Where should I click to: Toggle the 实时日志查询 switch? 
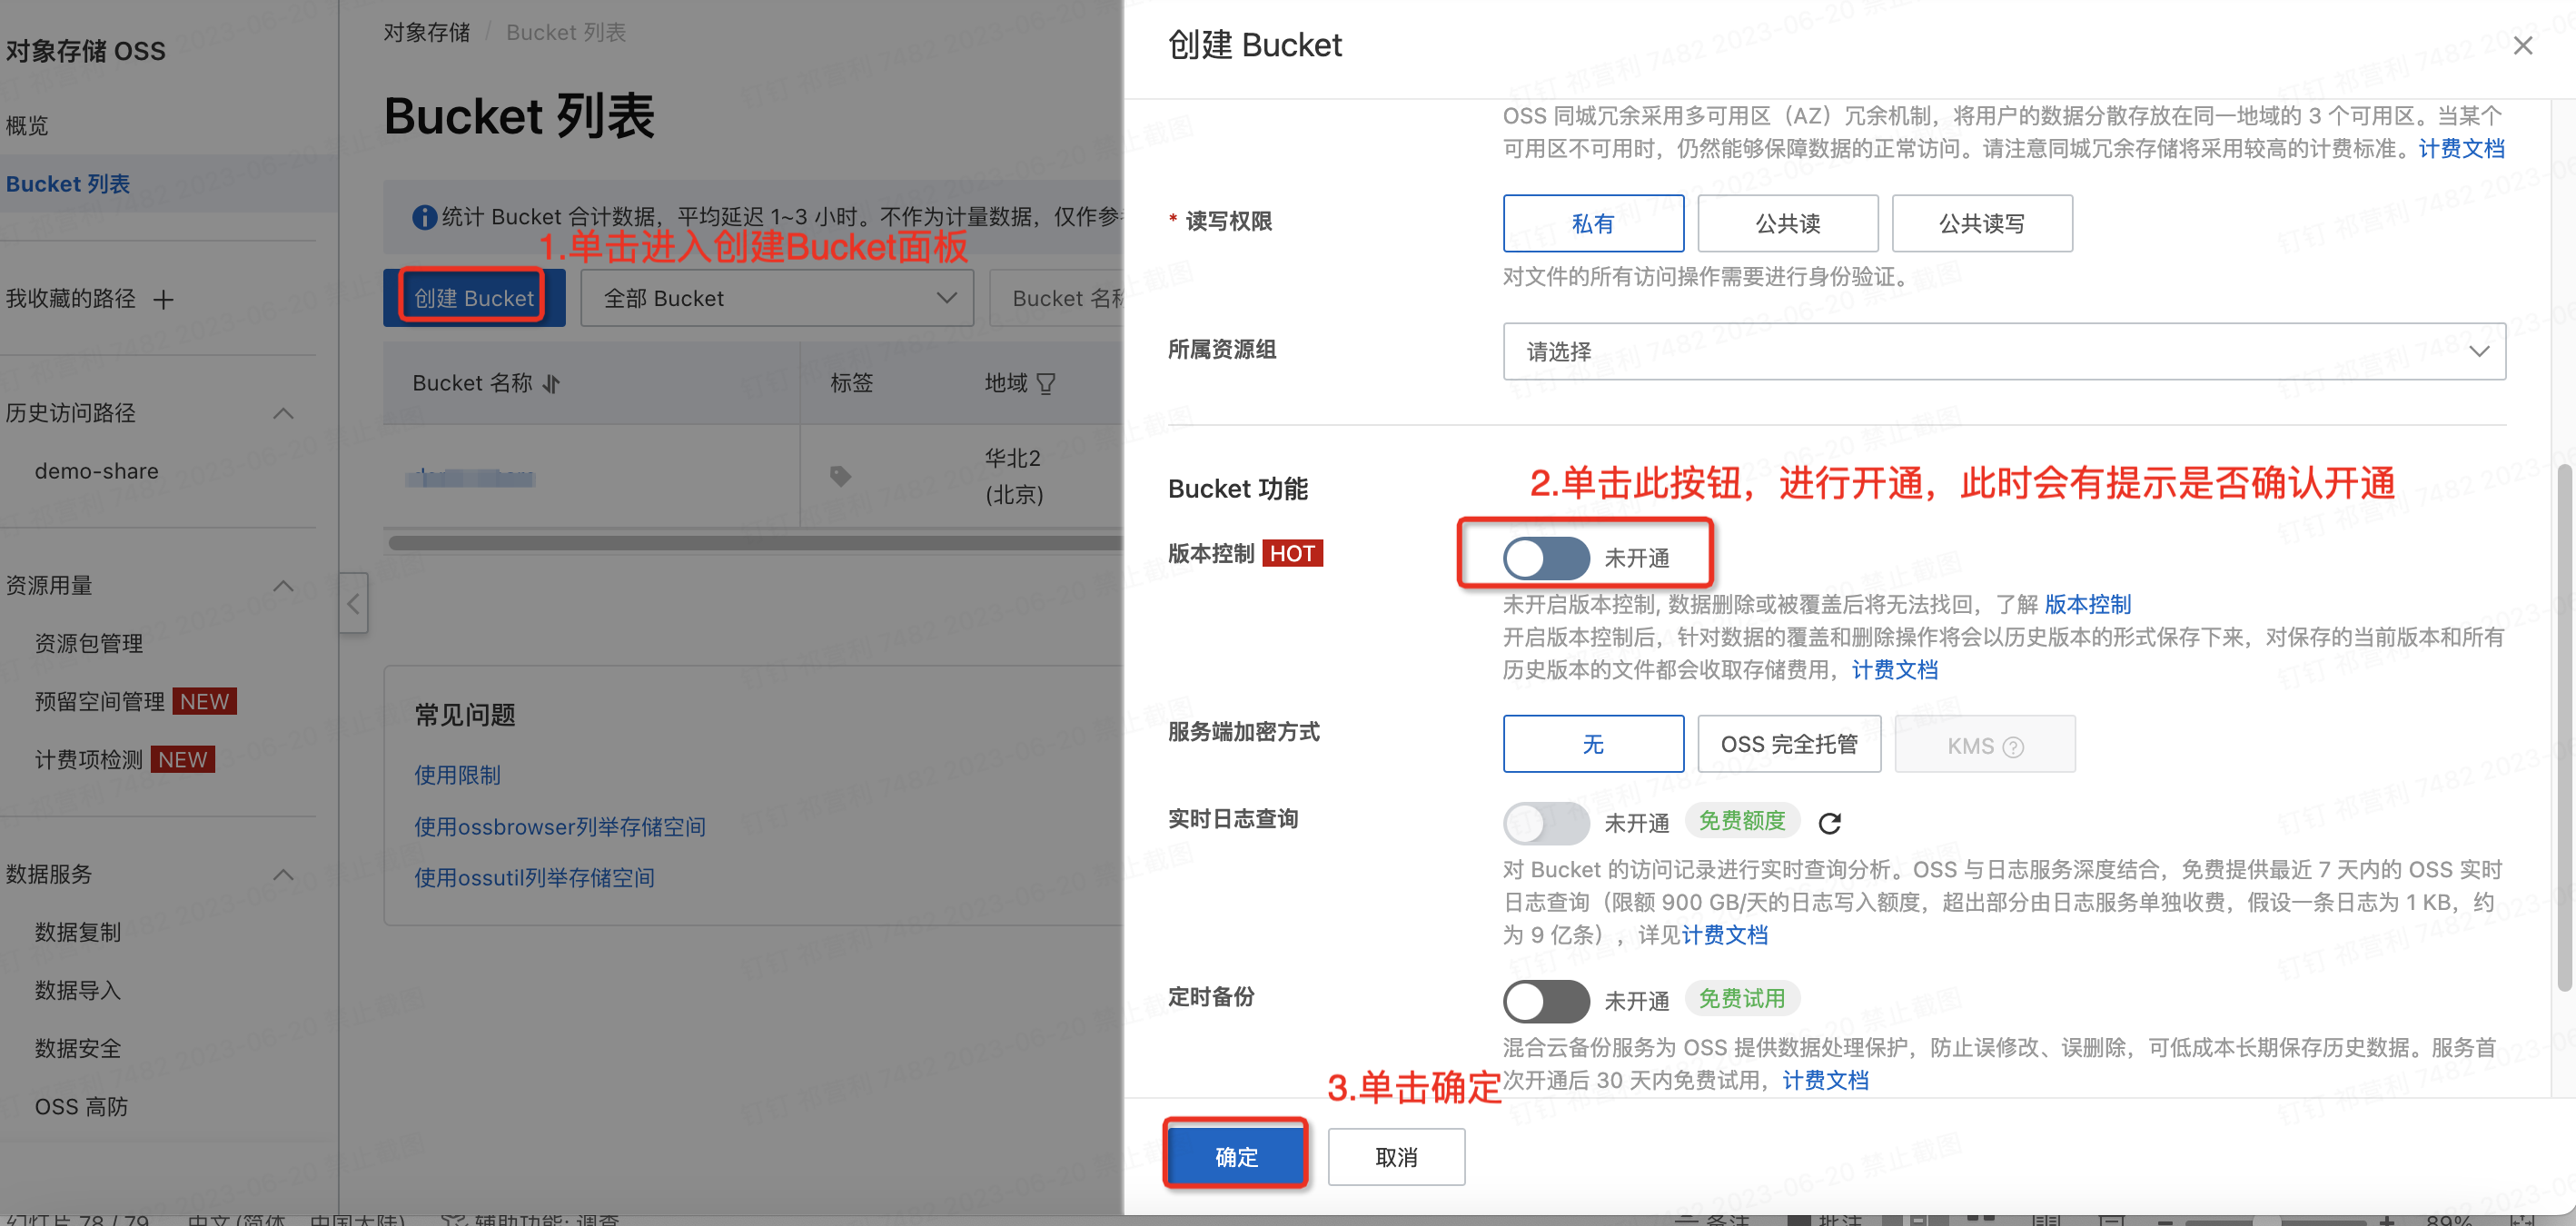pos(1545,823)
